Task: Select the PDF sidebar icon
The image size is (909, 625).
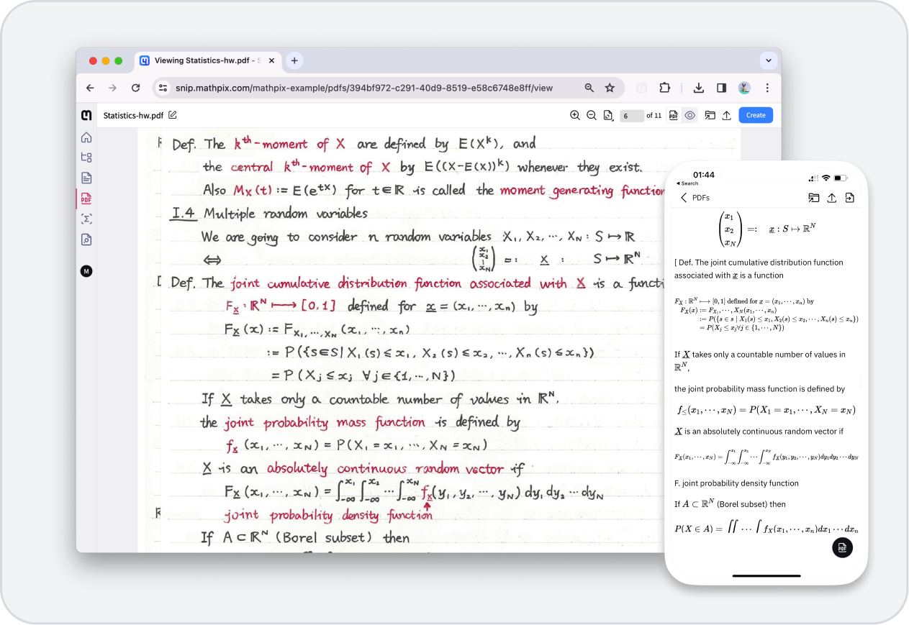Action: pyautogui.click(x=86, y=199)
